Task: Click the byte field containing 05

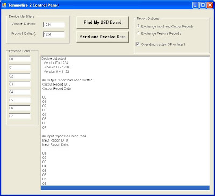Action: [x=19, y=100]
